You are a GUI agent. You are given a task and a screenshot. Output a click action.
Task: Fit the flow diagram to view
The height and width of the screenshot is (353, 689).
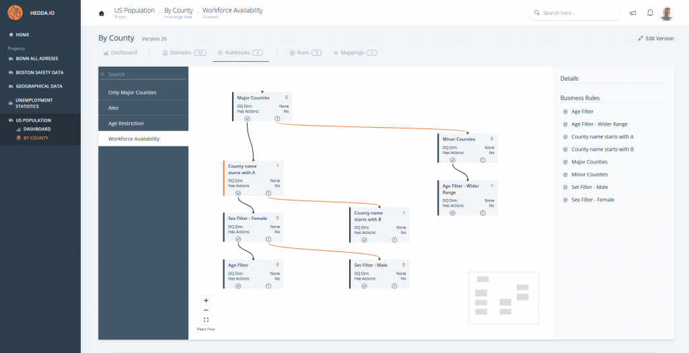206,319
